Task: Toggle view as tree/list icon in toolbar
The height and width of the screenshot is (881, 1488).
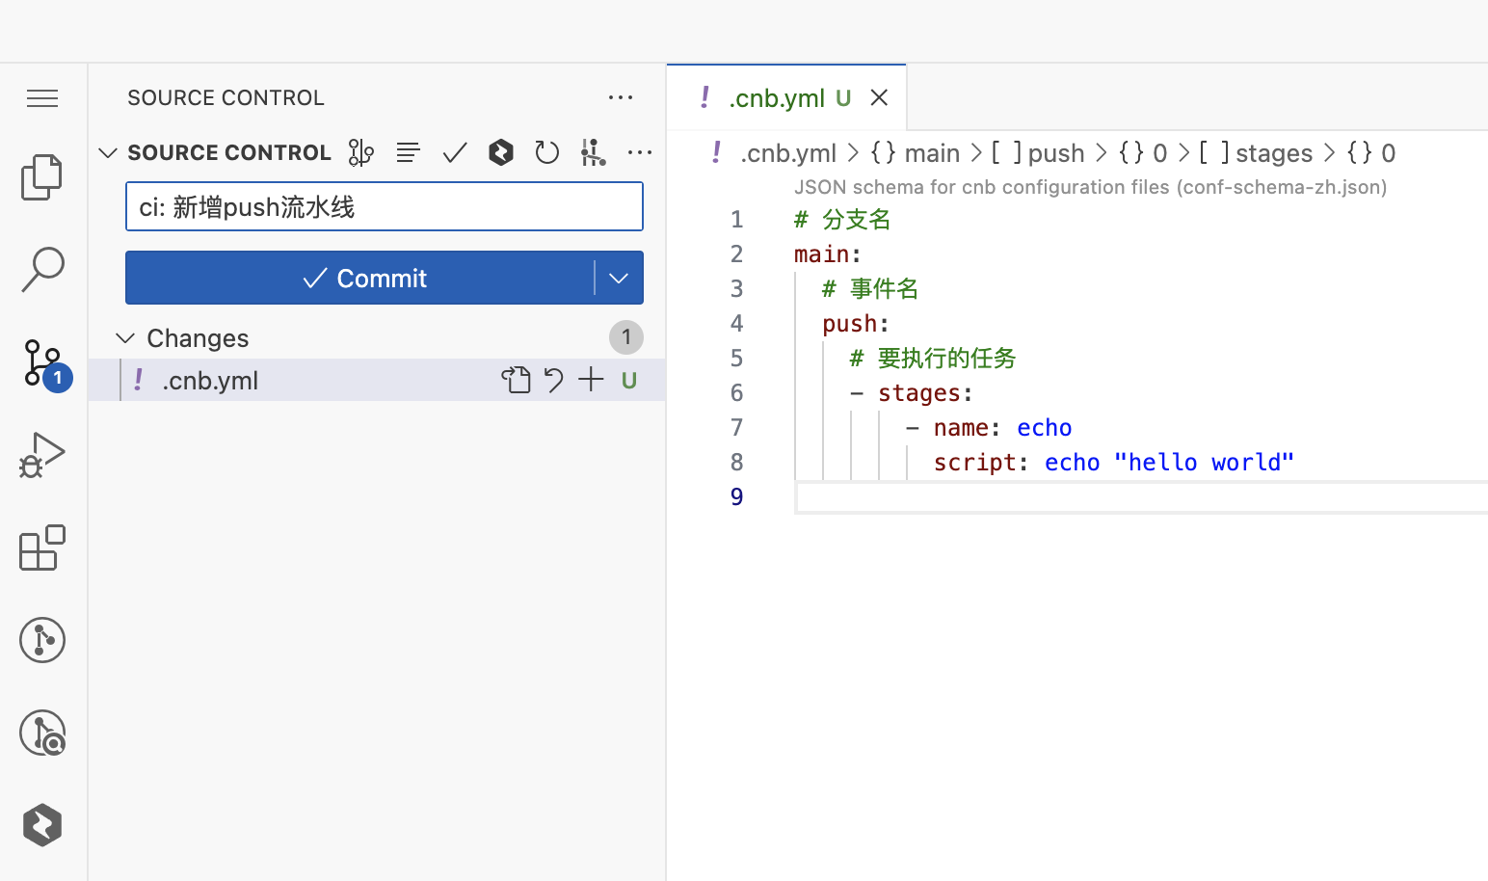Action: [408, 152]
